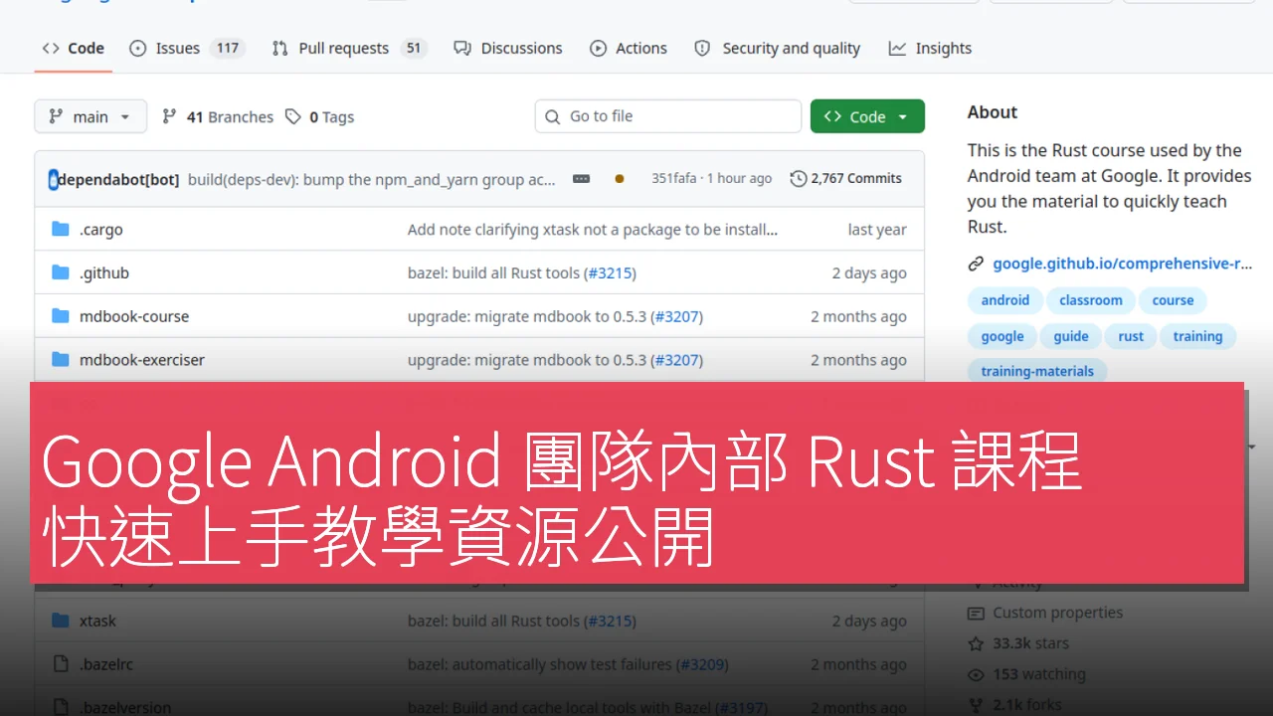Switch to the Pull requests tab
The image size is (1273, 716).
click(349, 48)
